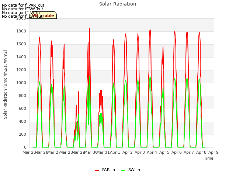Screen dimensions: 236x177
Task: Click the 1400 y-axis tick label
Action: [21, 57]
